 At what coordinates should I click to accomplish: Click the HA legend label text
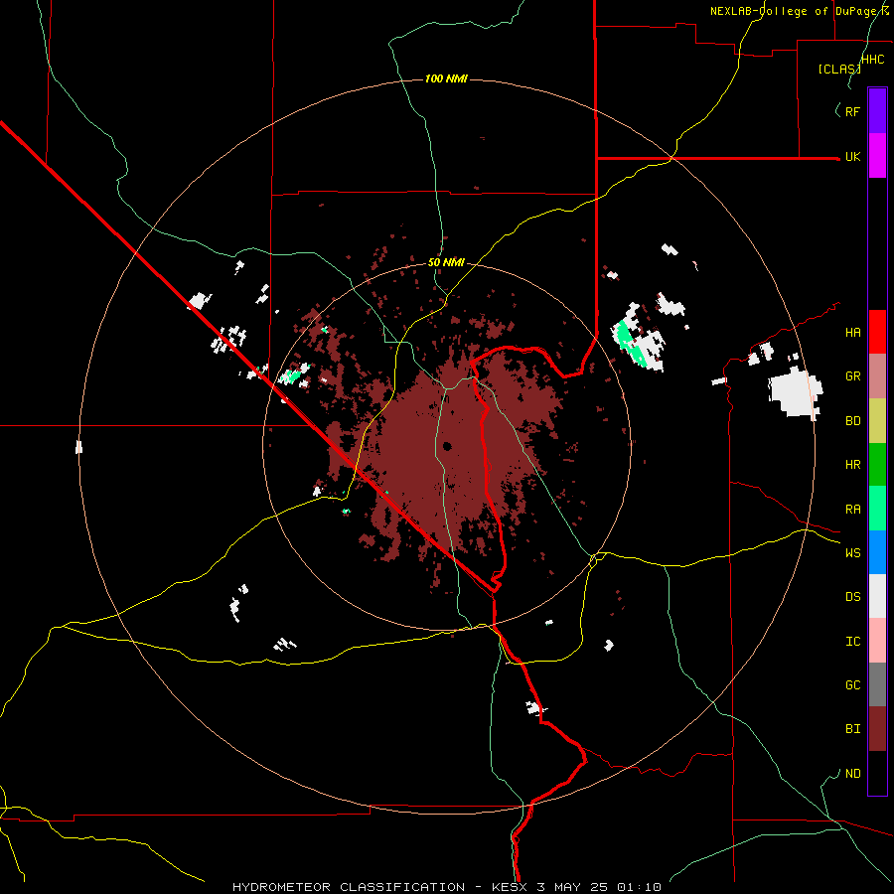click(x=852, y=332)
